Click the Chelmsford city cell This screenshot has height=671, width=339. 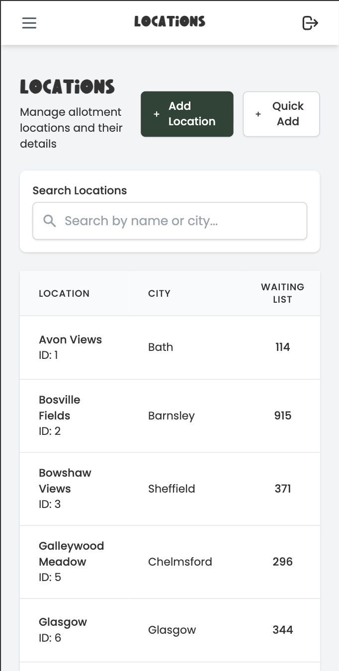180,562
